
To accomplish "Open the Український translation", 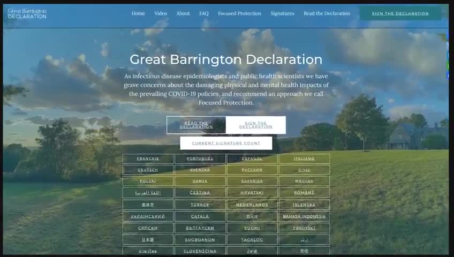I will pos(148,216).
